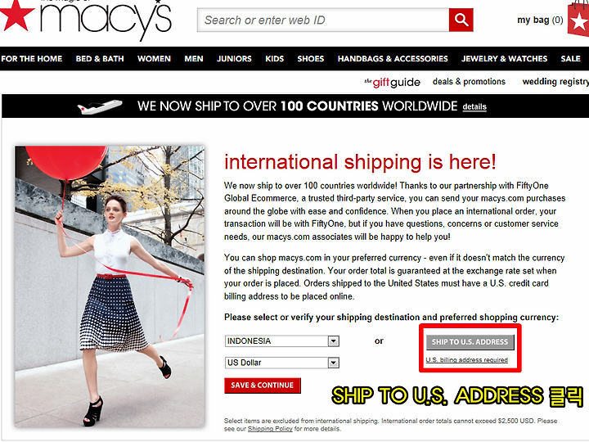Open the gift guide logo link
The height and width of the screenshot is (442, 589).
click(392, 82)
